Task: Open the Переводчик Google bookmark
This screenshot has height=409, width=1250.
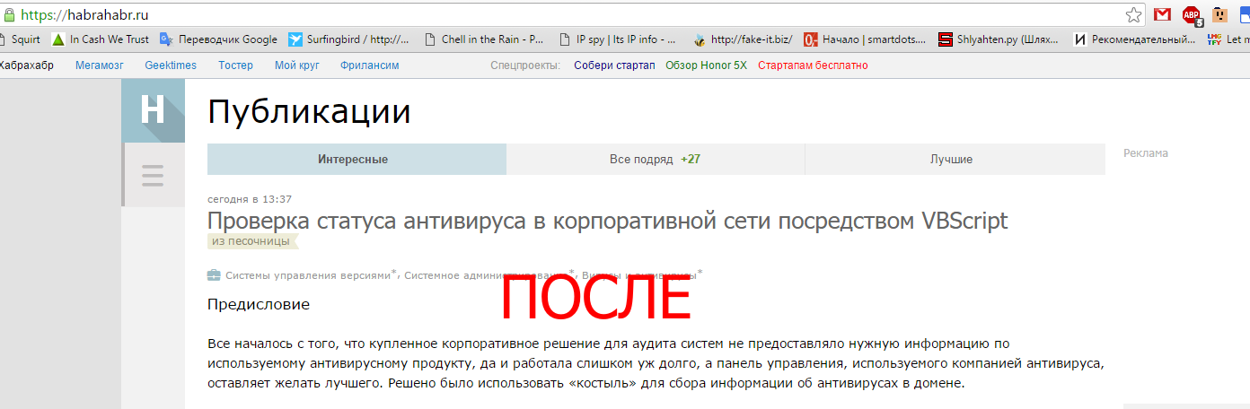Action: pos(218,39)
